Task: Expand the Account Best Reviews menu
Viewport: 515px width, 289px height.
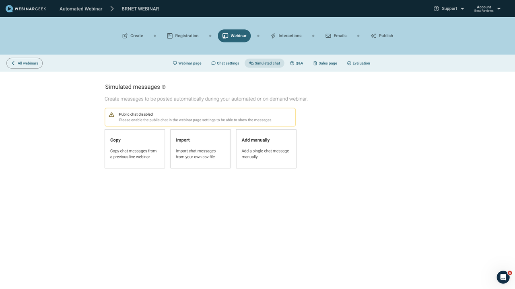Action: (x=487, y=8)
